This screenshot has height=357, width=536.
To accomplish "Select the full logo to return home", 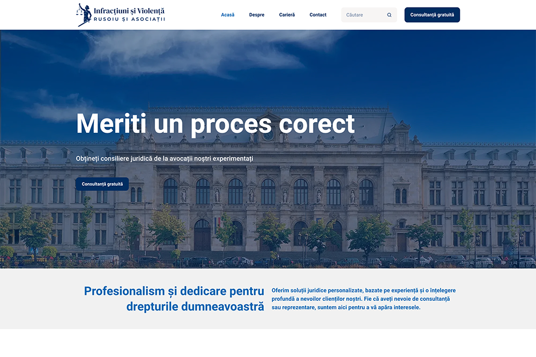I will 121,13.
